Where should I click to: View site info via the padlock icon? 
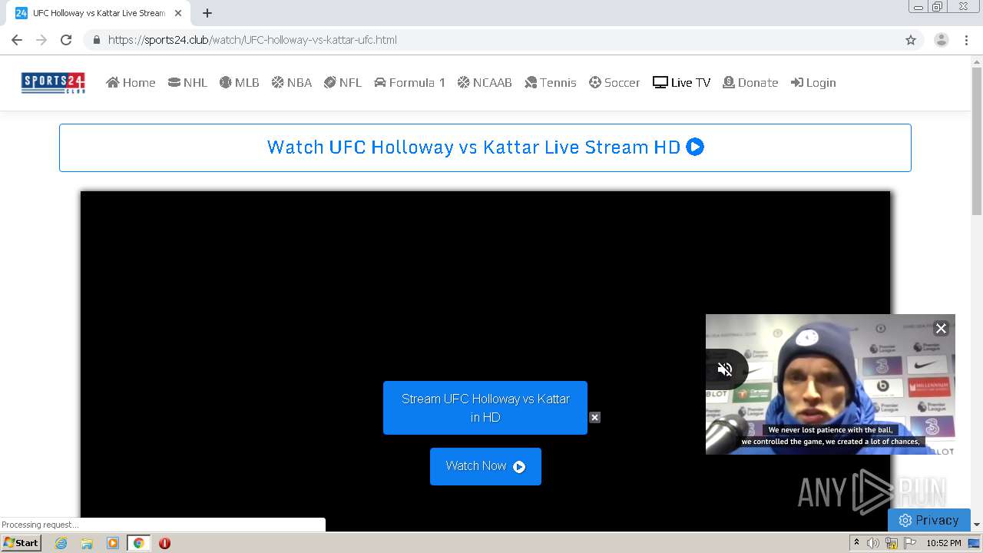tap(96, 40)
